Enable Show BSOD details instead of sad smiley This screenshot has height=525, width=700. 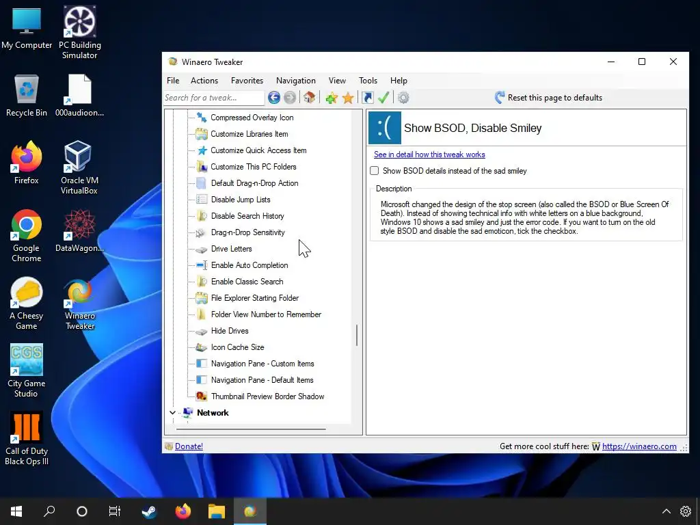click(374, 170)
